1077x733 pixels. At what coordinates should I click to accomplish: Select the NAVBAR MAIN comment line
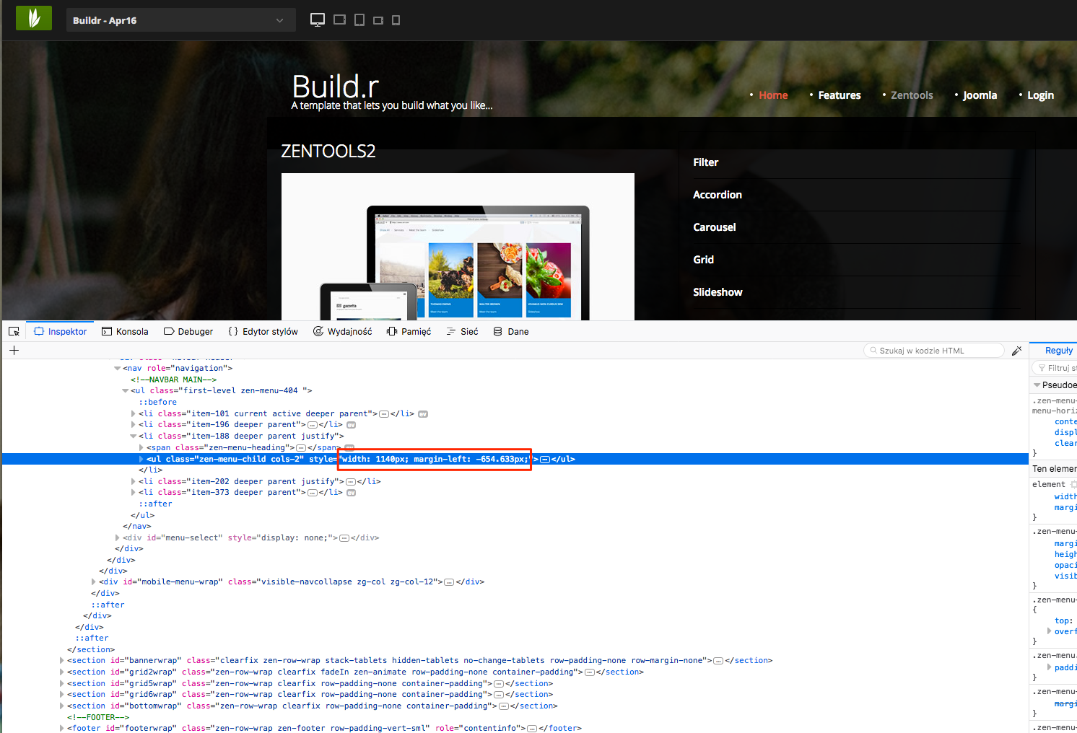click(x=173, y=379)
